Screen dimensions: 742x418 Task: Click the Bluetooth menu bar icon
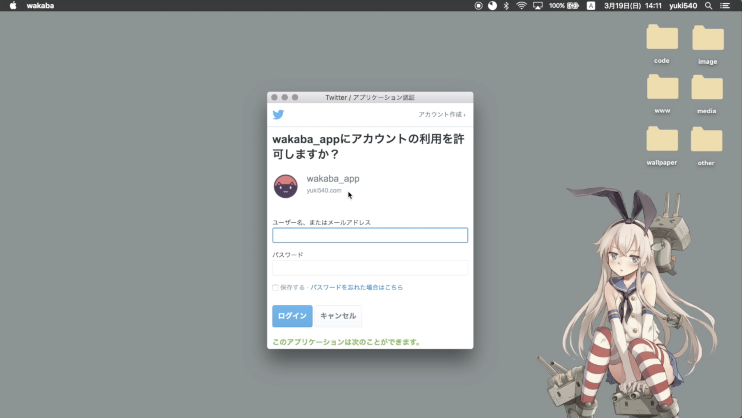pos(506,6)
